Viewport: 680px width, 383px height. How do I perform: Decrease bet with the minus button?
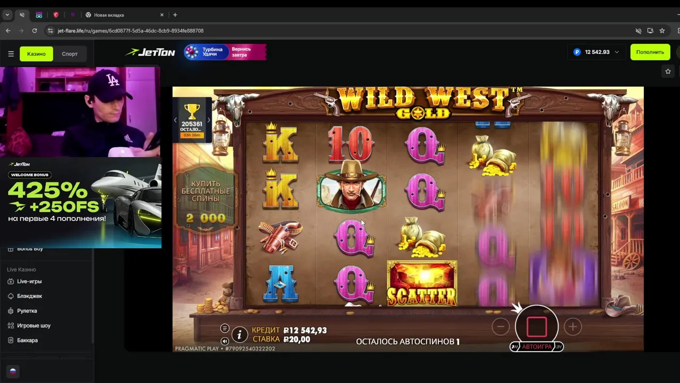[x=500, y=327]
